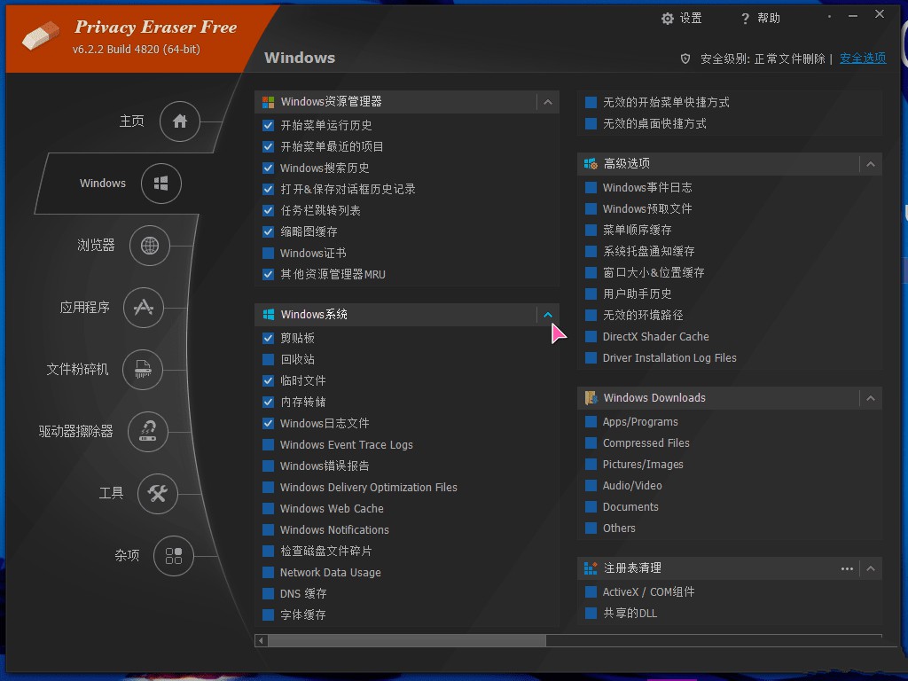Collapse the Windows系统 section

[548, 315]
